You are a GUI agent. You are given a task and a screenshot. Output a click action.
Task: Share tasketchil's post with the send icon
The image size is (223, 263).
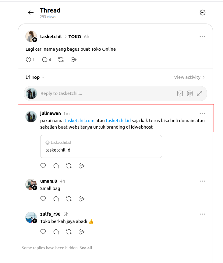[x=74, y=60]
